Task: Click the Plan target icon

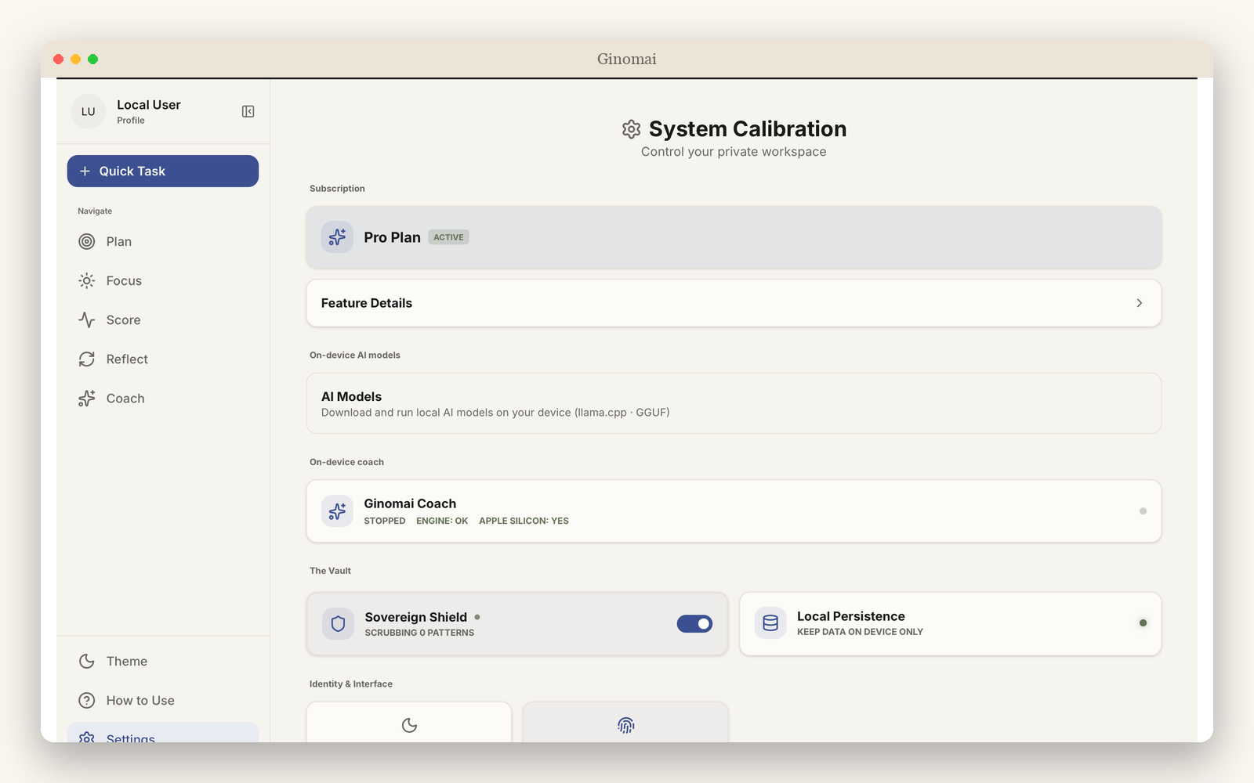Action: tap(87, 241)
